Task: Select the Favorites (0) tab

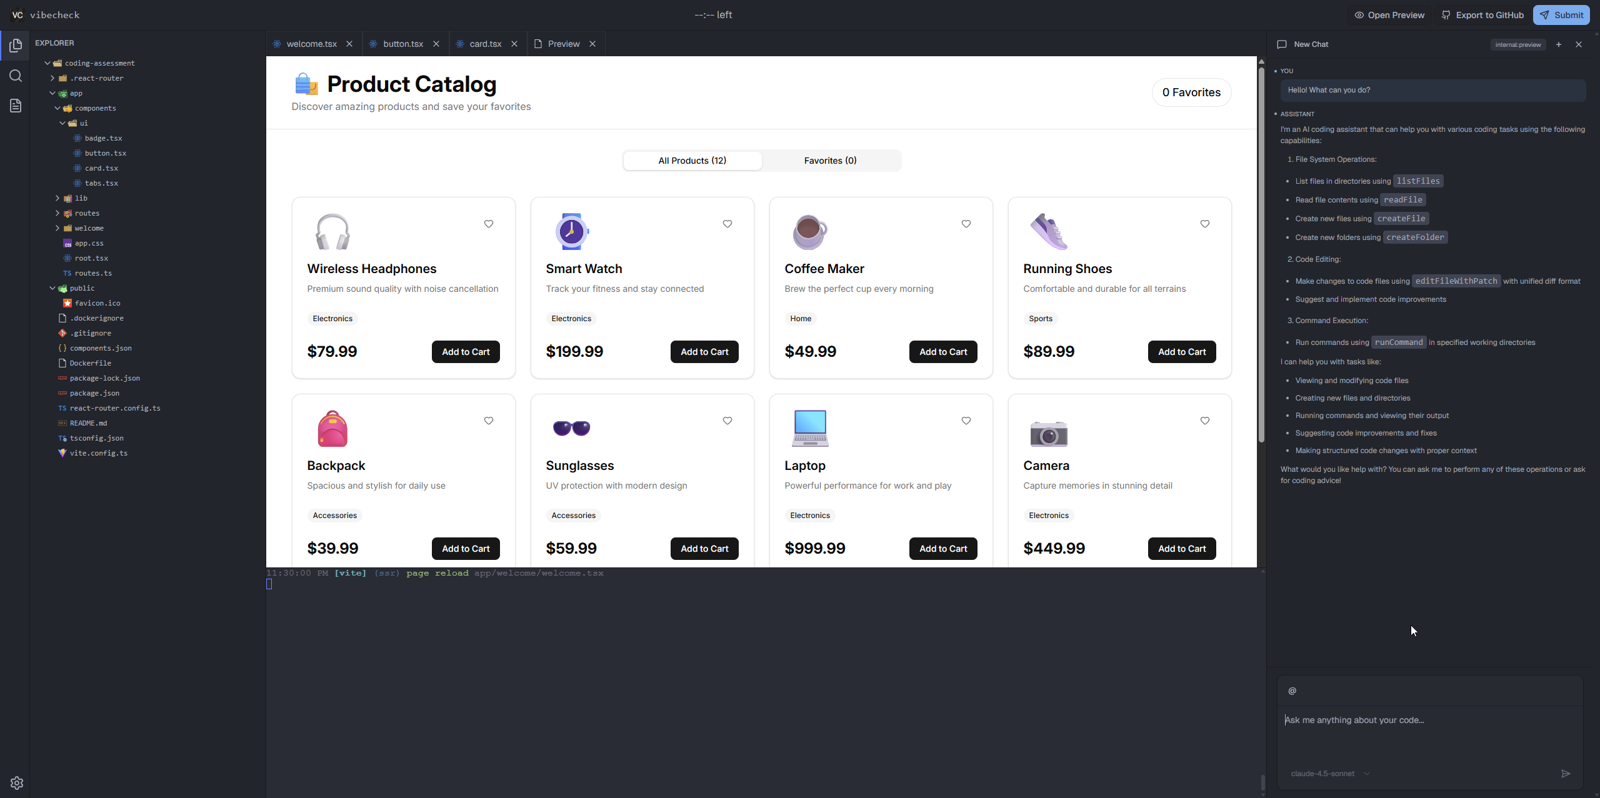Action: coord(830,161)
